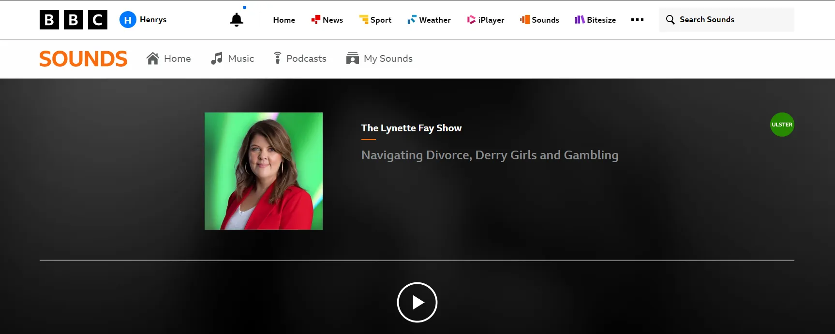
Task: Open the Podcasts tab
Action: (300, 58)
